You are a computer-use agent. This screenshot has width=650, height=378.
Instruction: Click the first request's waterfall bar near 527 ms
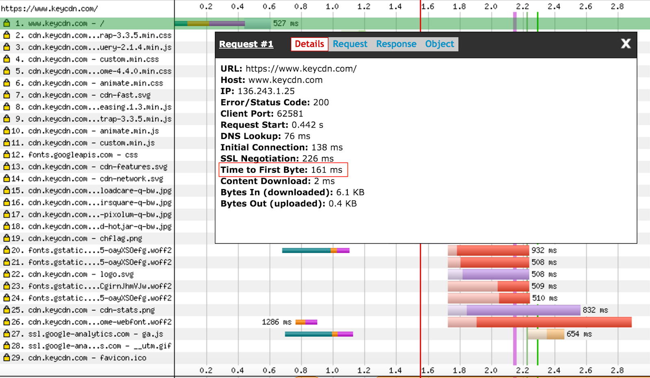pos(223,24)
